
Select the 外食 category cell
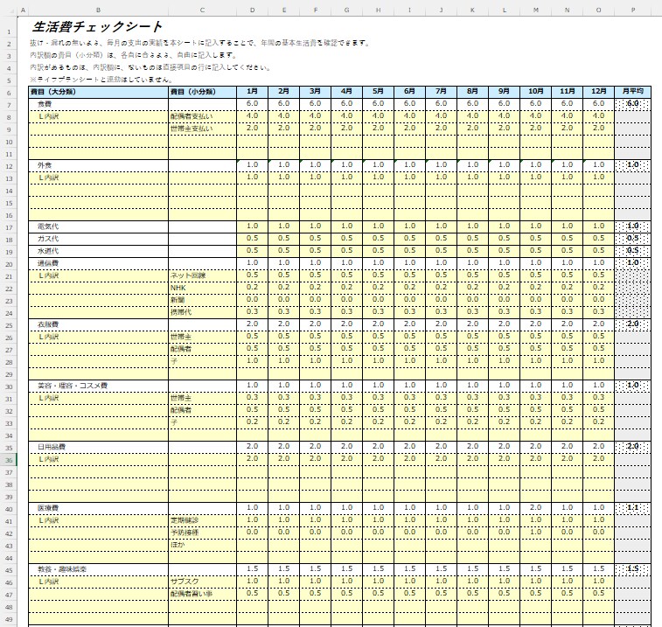coord(98,165)
